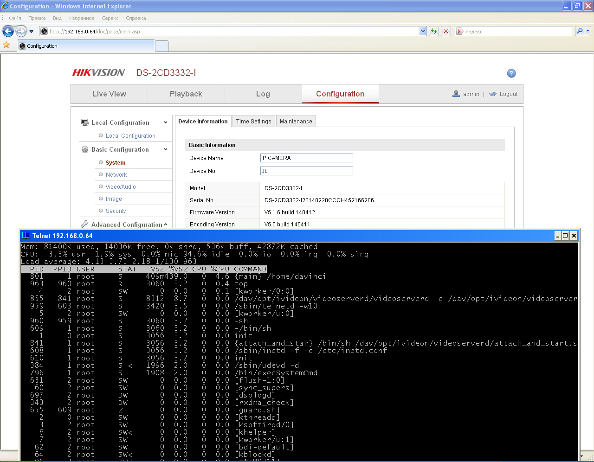The width and height of the screenshot is (594, 462).
Task: Minimize the Telnet window
Action: [558, 236]
